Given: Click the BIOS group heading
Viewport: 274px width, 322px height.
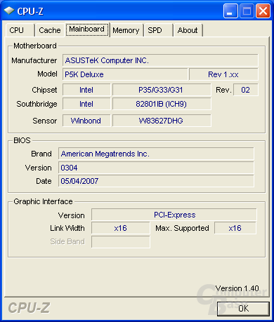Looking at the screenshot, I should click(22, 140).
